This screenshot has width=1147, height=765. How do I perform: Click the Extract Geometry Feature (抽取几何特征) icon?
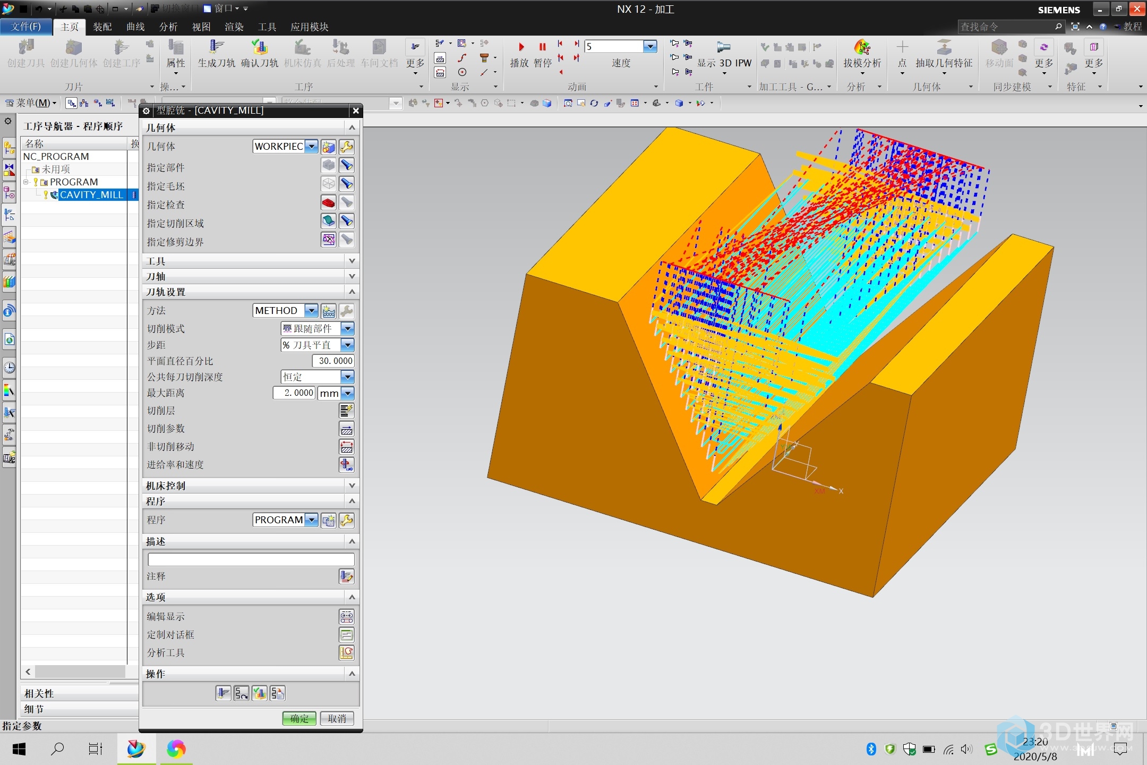pos(944,47)
